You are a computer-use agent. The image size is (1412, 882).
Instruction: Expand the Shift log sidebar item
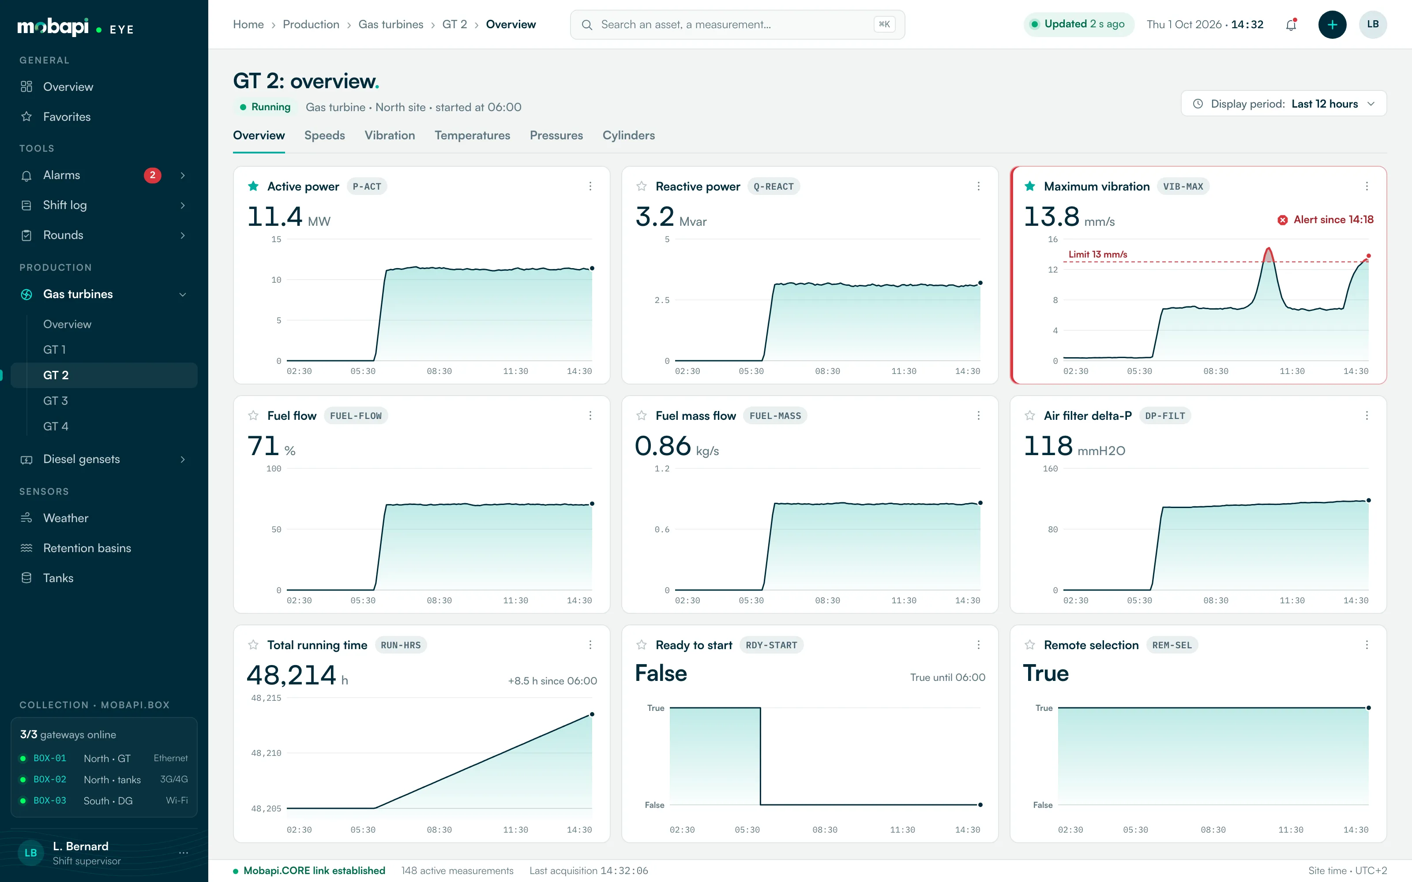183,206
